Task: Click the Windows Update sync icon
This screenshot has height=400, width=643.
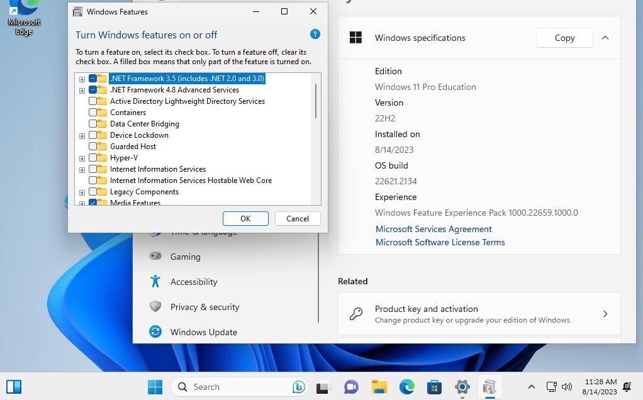Action: point(155,331)
